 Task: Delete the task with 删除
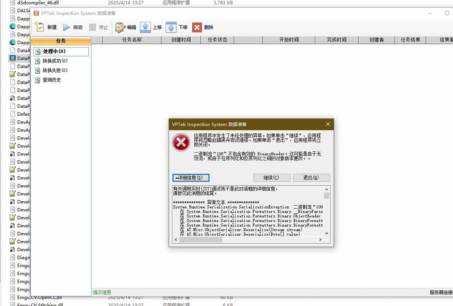(203, 27)
